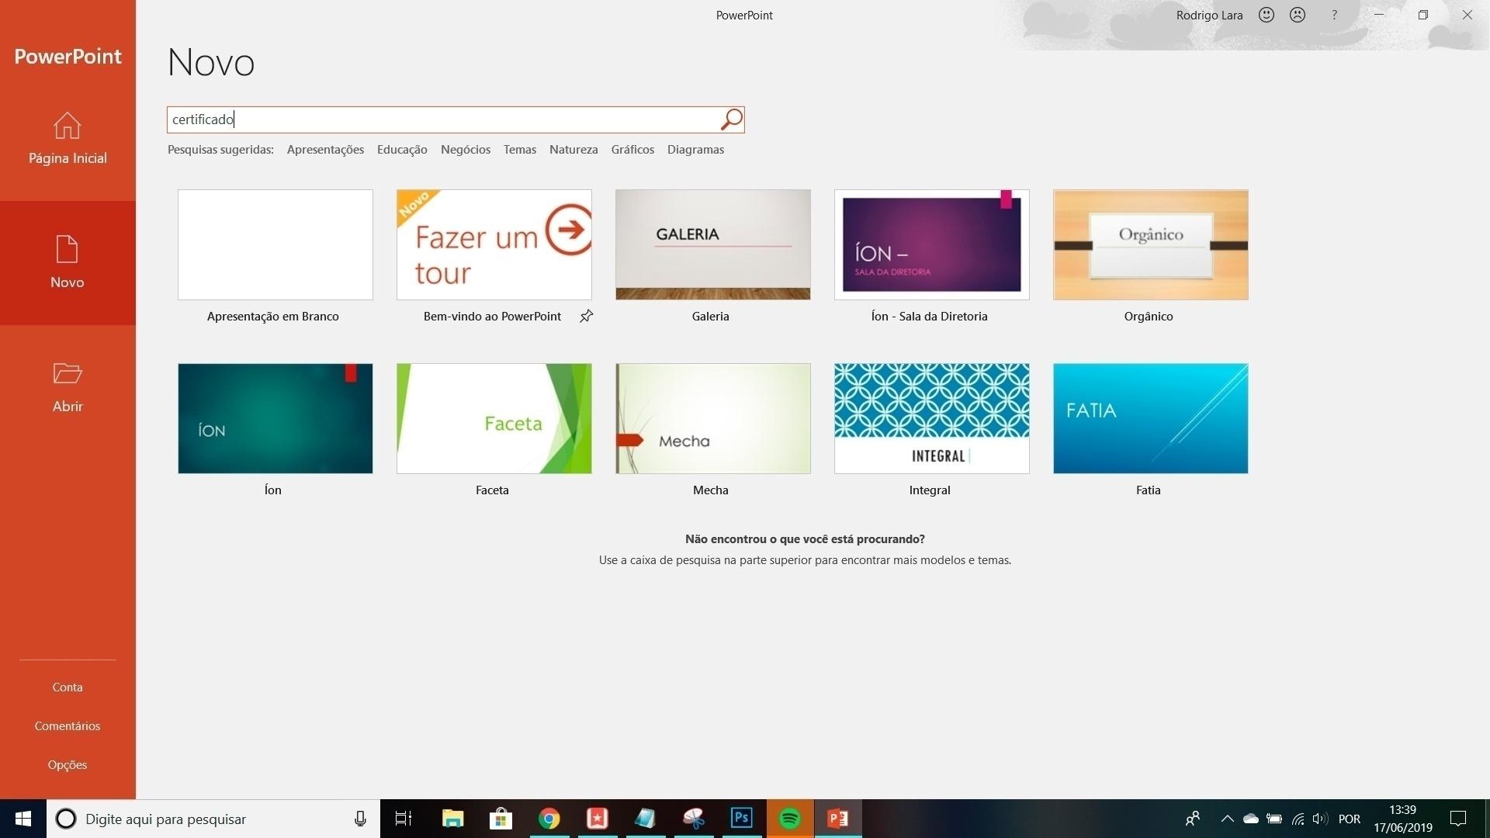Send a frown feedback face
The width and height of the screenshot is (1490, 838).
point(1298,15)
